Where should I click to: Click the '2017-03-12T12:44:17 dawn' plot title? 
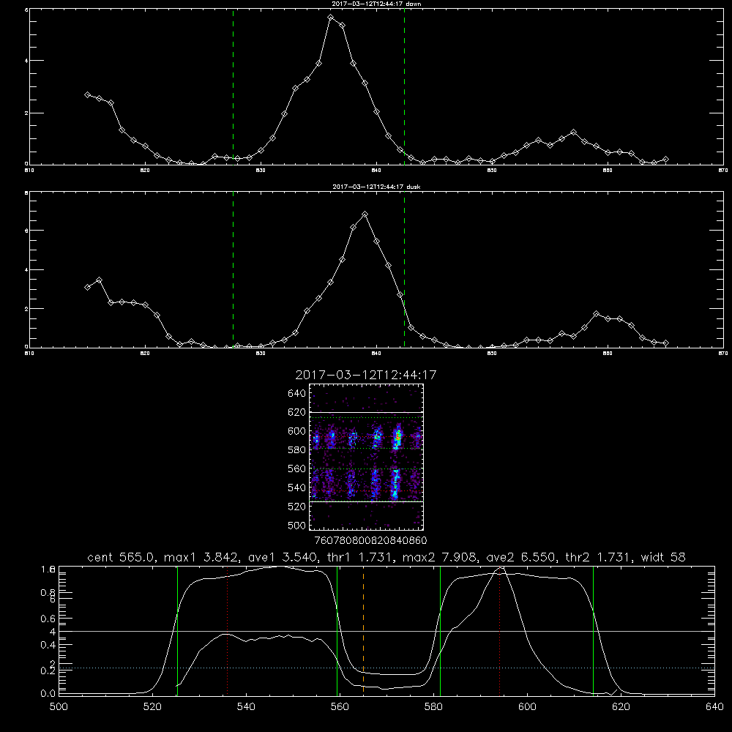point(376,4)
